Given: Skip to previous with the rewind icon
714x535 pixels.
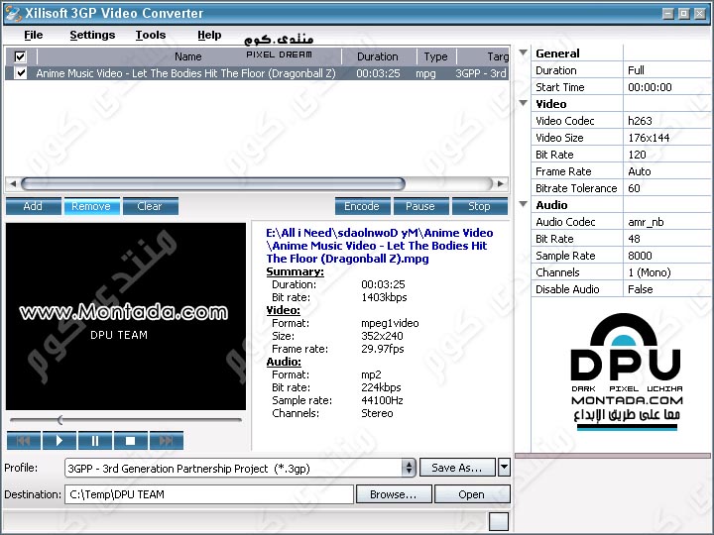Looking at the screenshot, I should (x=24, y=441).
